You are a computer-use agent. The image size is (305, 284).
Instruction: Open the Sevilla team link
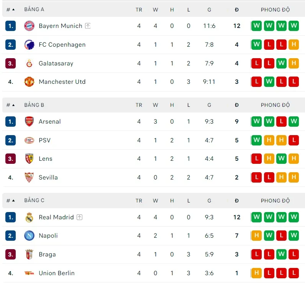48,178
